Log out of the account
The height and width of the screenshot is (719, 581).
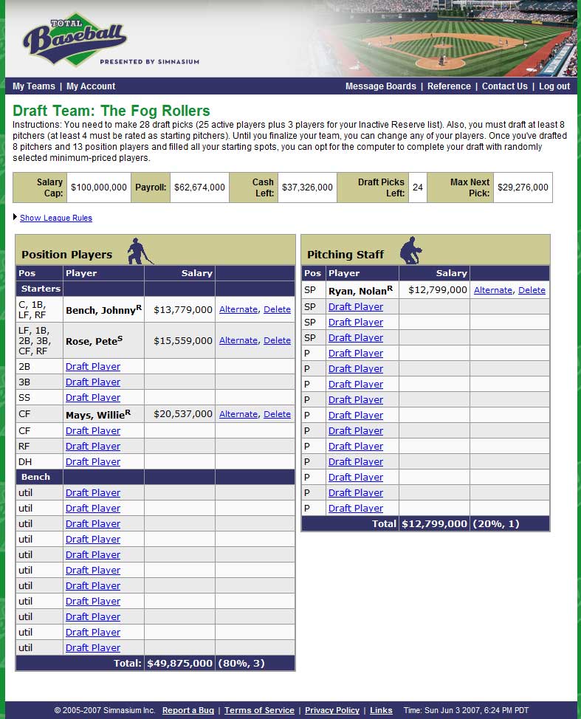[x=554, y=86]
